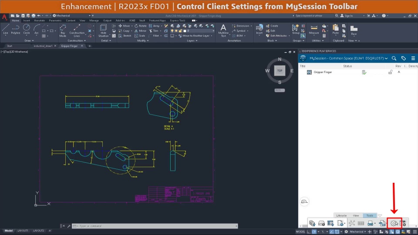
Task: Open the MySession hamburger menu
Action: (x=413, y=58)
